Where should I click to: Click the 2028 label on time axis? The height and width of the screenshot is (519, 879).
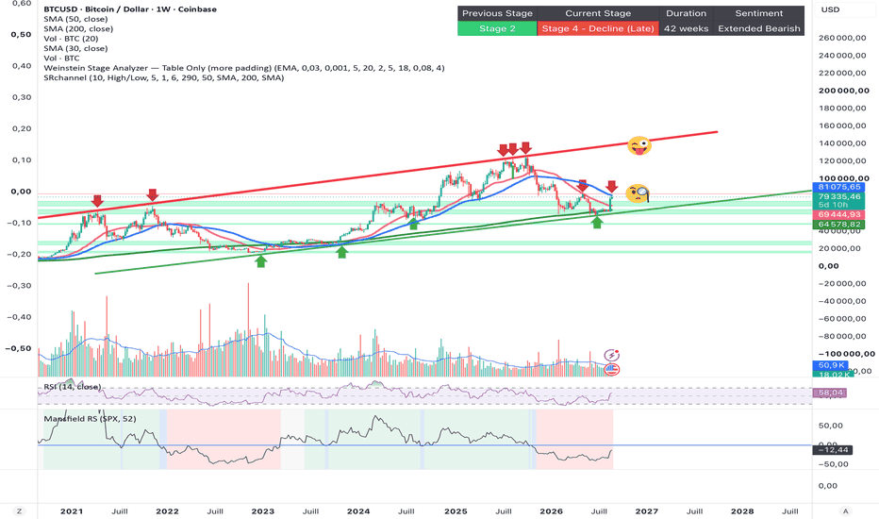point(742,511)
